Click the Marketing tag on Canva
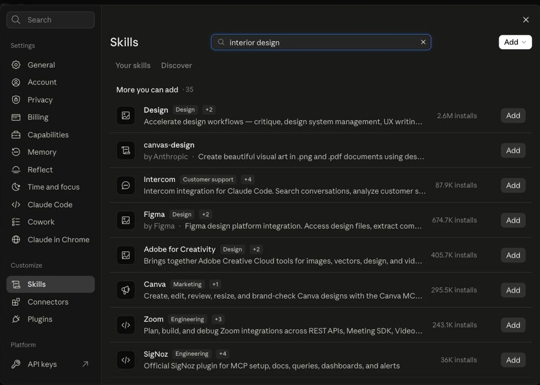The image size is (540, 385). click(x=187, y=284)
